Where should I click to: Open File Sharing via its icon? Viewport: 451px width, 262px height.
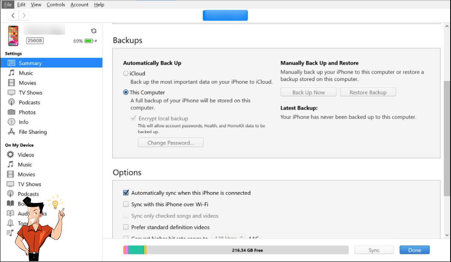coord(12,132)
